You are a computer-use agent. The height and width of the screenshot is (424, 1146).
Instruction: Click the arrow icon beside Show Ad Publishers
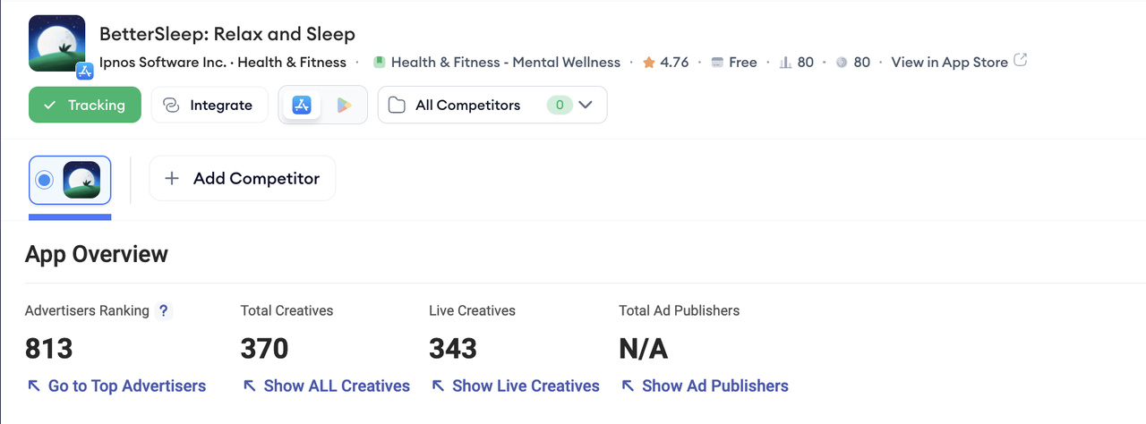pos(628,386)
